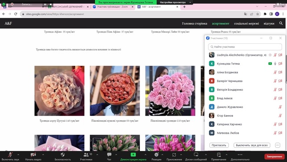Open More (Дополнительно) options in Zoom toolbar
Screen dimensions: 287x162
pos(240,157)
